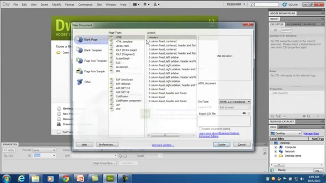Viewport: 326px width, 183px height.
Task: Open Windows Explorer from the taskbar
Action: (36, 178)
